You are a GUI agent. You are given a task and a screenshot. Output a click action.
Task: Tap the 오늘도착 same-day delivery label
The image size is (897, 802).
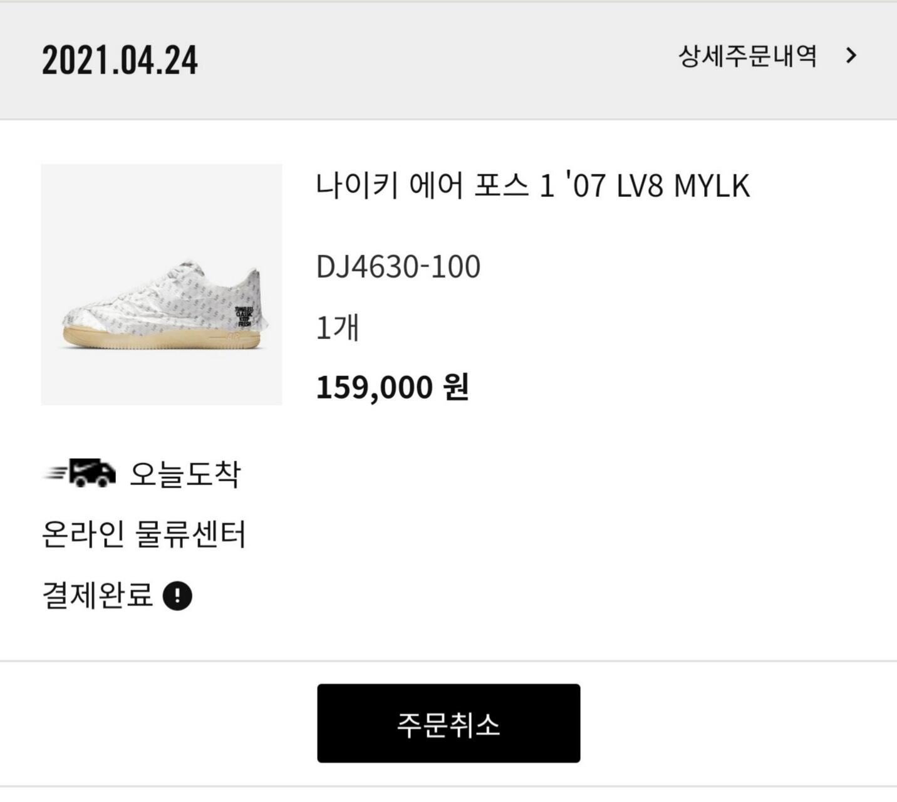(185, 474)
